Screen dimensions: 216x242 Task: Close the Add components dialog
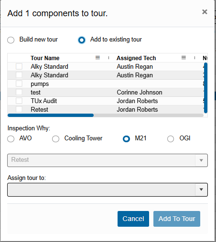coord(205,12)
